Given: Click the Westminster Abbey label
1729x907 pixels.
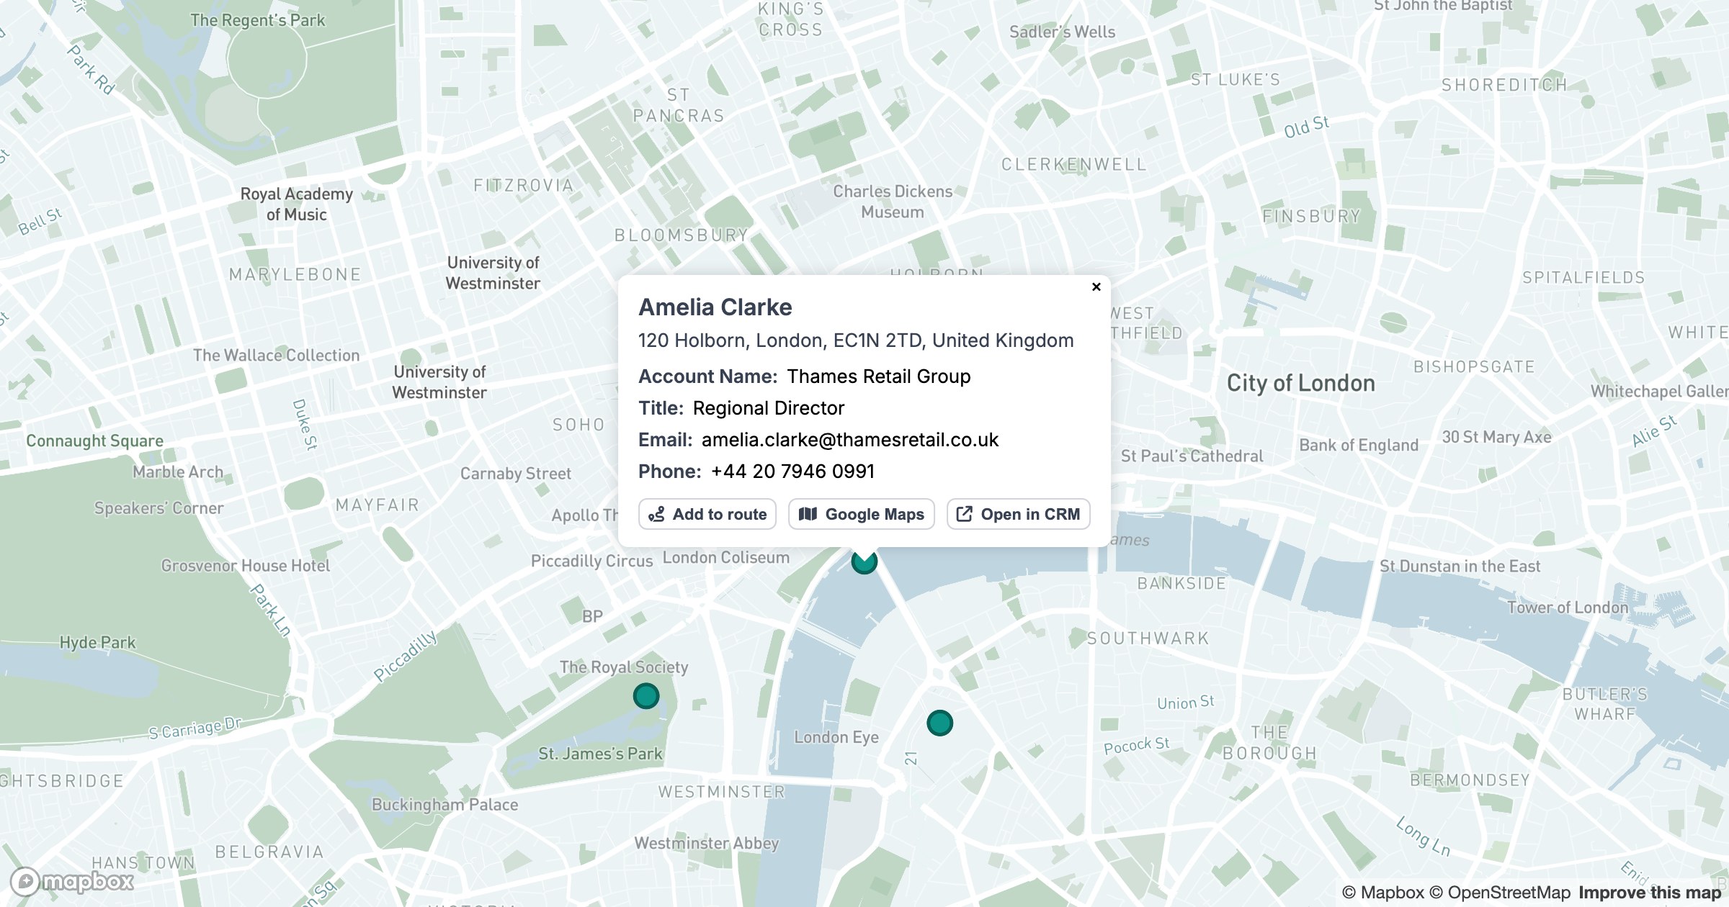Looking at the screenshot, I should click(x=706, y=843).
